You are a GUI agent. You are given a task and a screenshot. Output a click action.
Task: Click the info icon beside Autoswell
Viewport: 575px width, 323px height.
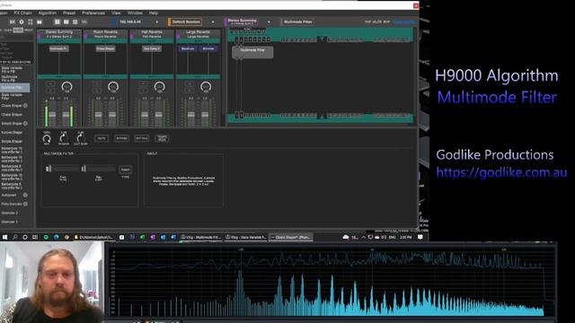[25, 195]
